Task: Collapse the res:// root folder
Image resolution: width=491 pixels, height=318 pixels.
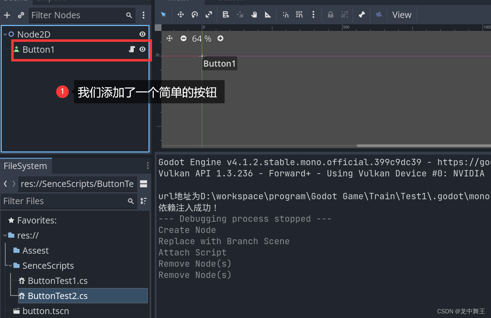Action: pos(5,235)
